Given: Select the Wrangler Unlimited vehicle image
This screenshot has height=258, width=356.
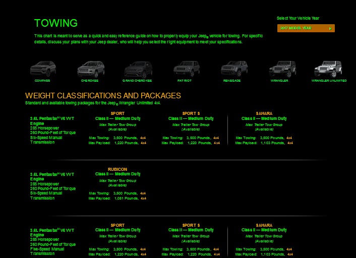Looking at the screenshot, I should [x=328, y=69].
